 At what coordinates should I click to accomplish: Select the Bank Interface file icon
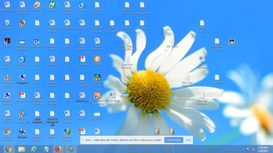pos(82,80)
